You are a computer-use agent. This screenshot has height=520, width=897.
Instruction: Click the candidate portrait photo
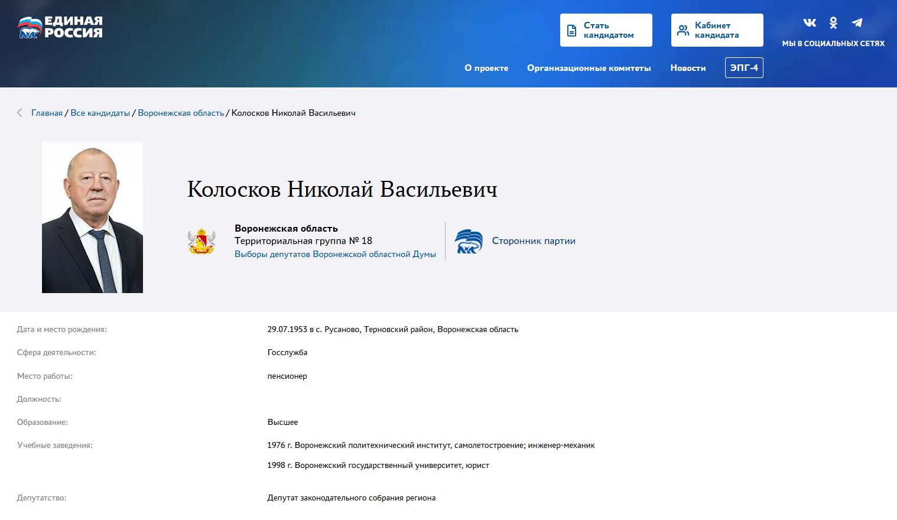[92, 217]
